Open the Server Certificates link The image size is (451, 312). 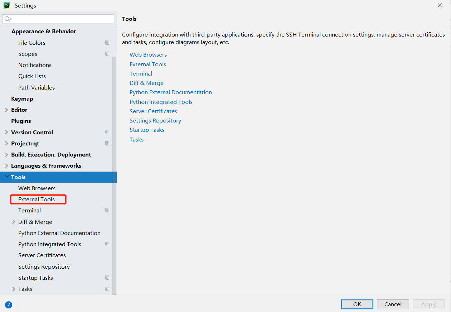click(153, 111)
